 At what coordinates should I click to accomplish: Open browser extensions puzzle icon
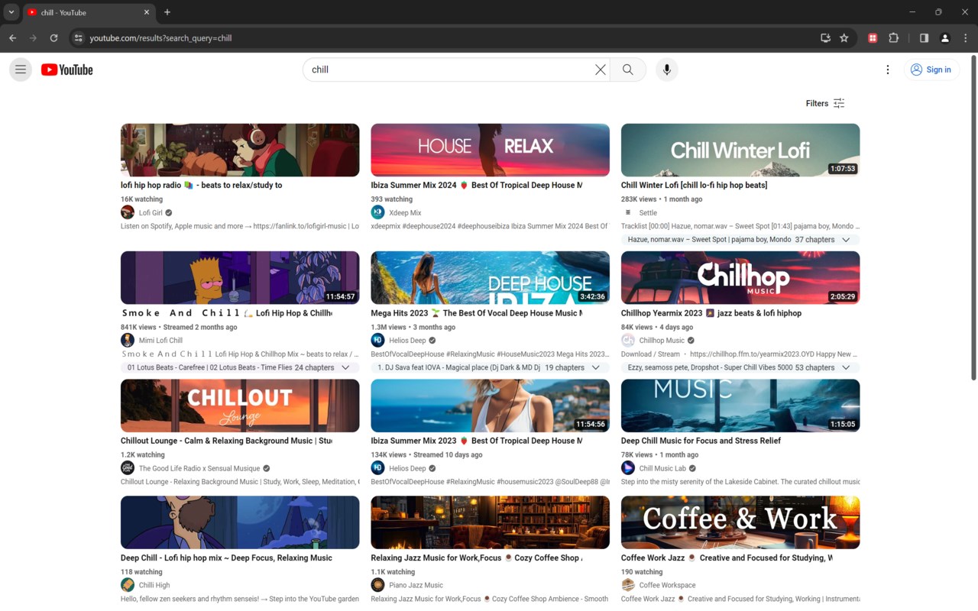point(894,38)
